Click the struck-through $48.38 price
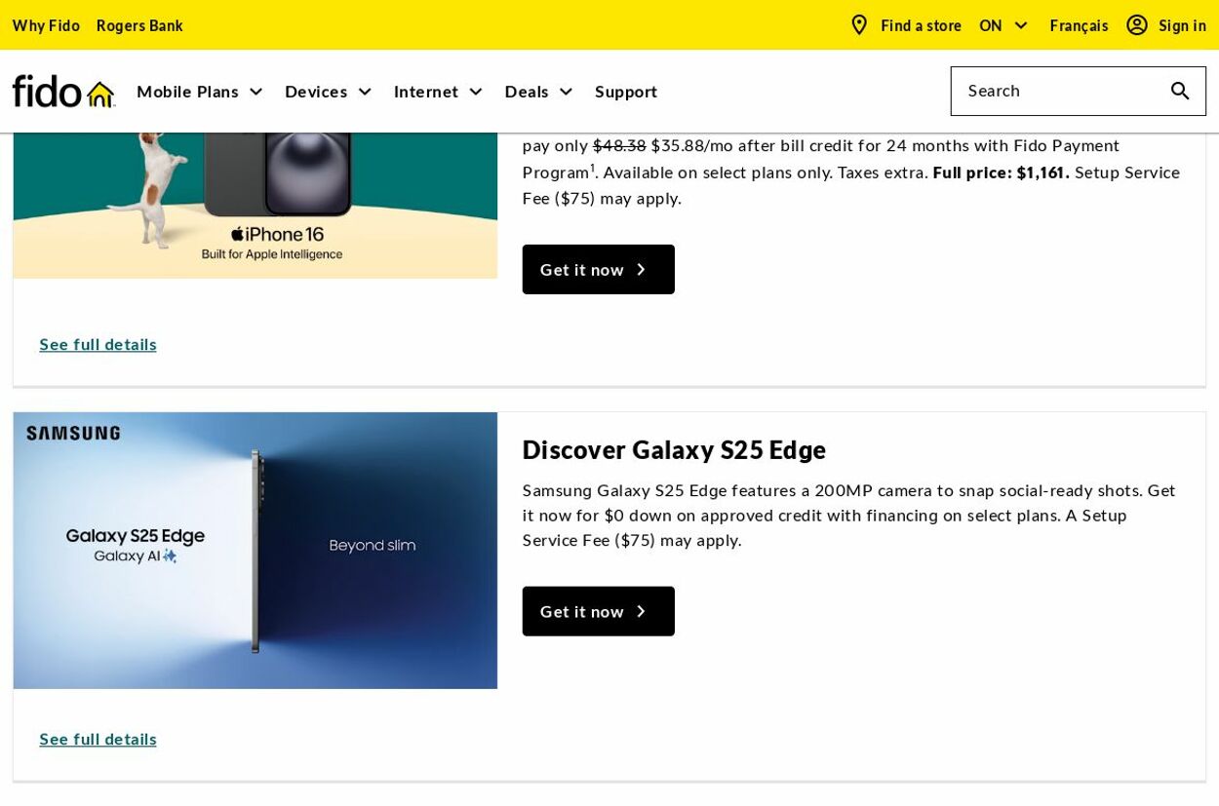Screen dimensions: 1219x806 tap(619, 145)
